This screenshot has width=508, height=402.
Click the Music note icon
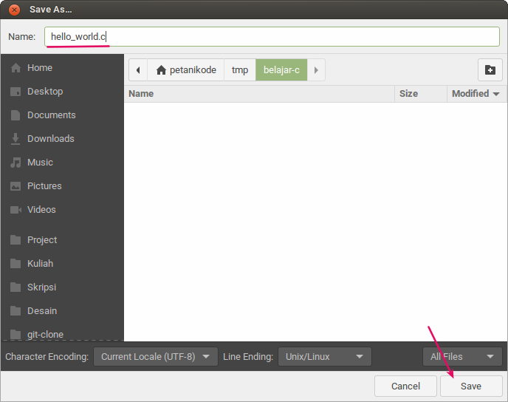16,163
